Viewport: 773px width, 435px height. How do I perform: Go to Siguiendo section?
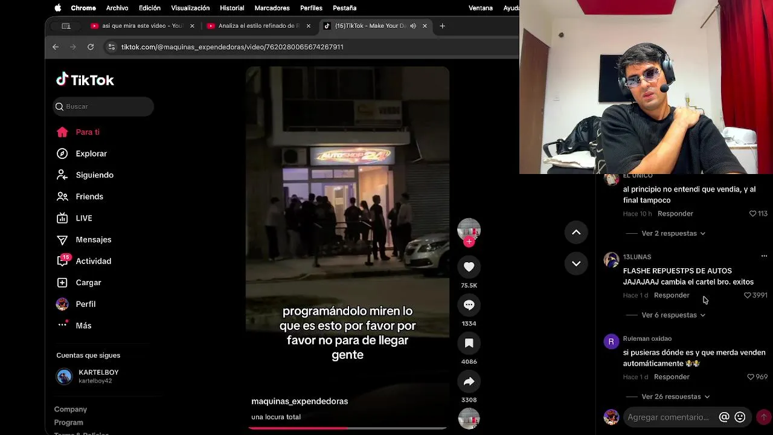(x=85, y=175)
